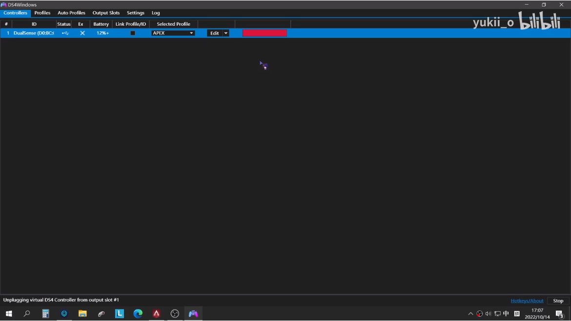The image size is (571, 321).
Task: Open the Windows Start menu
Action: [9, 313]
